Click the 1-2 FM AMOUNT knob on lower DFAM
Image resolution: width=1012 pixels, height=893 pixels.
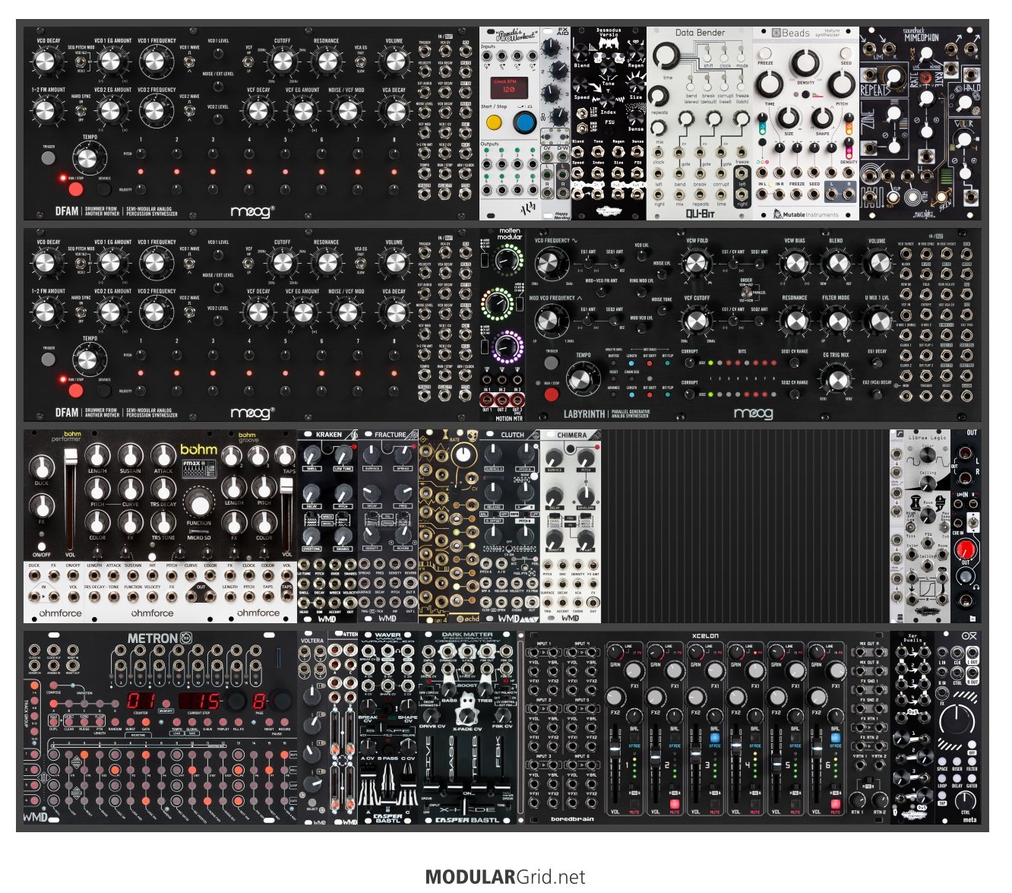click(x=46, y=312)
